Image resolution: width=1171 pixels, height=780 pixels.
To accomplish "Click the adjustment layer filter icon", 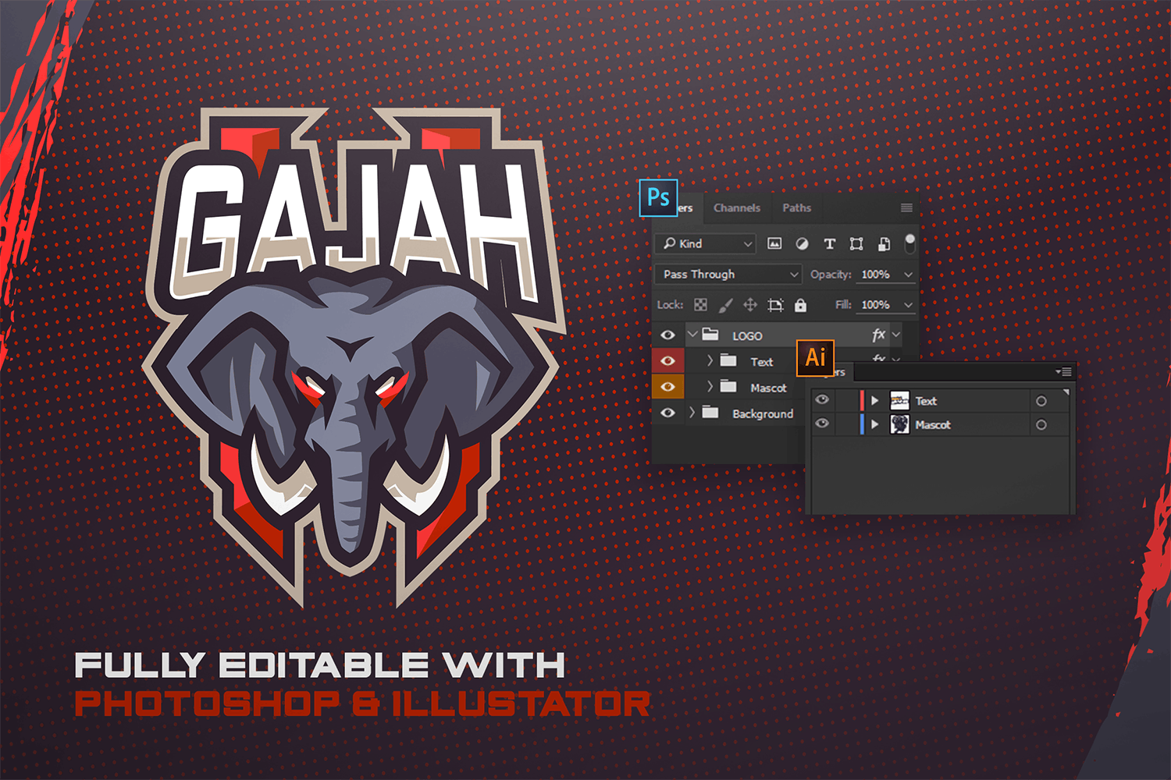I will tap(802, 243).
